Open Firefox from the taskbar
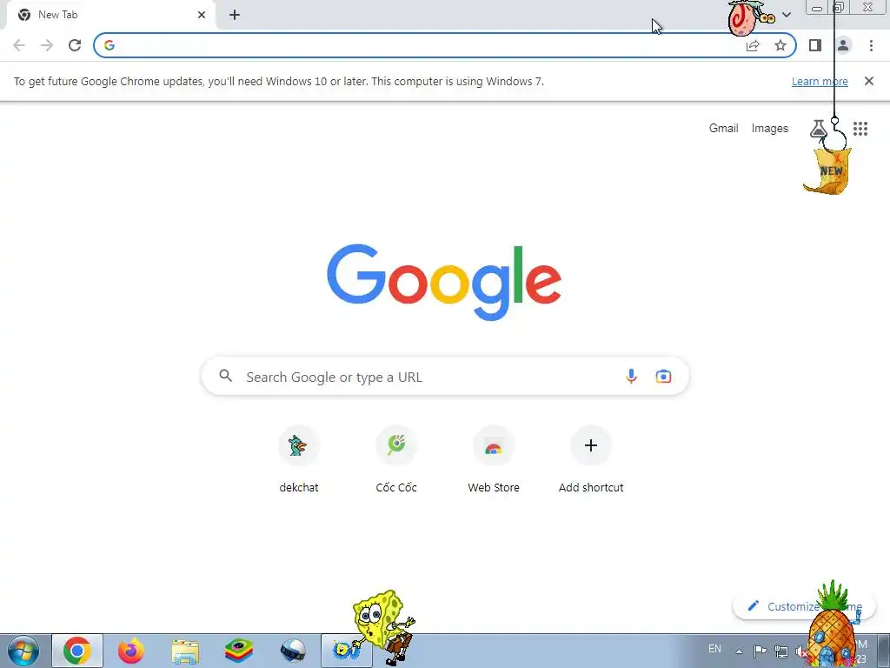Screen dimensions: 890x668 pyautogui.click(x=131, y=651)
